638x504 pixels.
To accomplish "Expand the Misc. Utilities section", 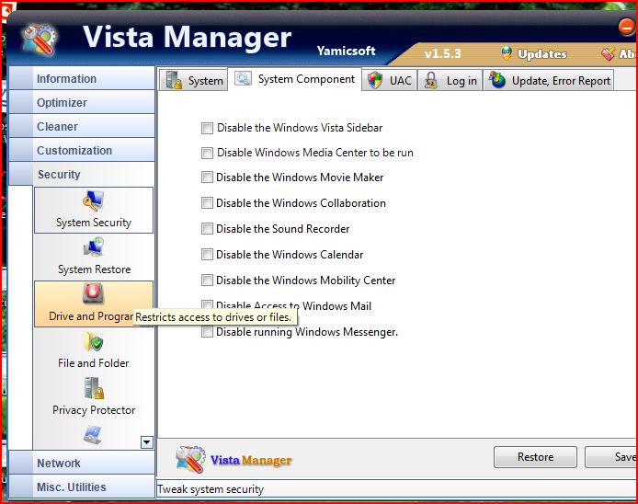I will [71, 487].
